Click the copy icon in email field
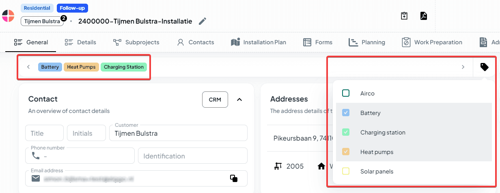 tap(234, 178)
